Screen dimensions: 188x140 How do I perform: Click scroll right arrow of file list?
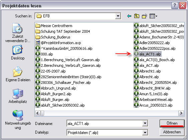coord(181,113)
